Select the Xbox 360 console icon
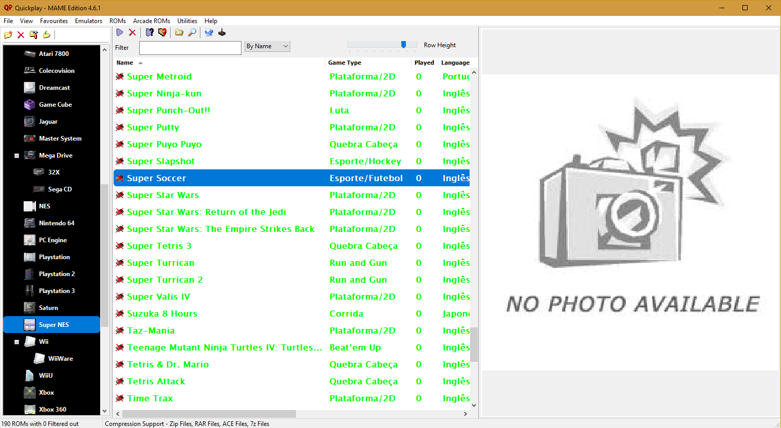The image size is (781, 428). click(30, 409)
